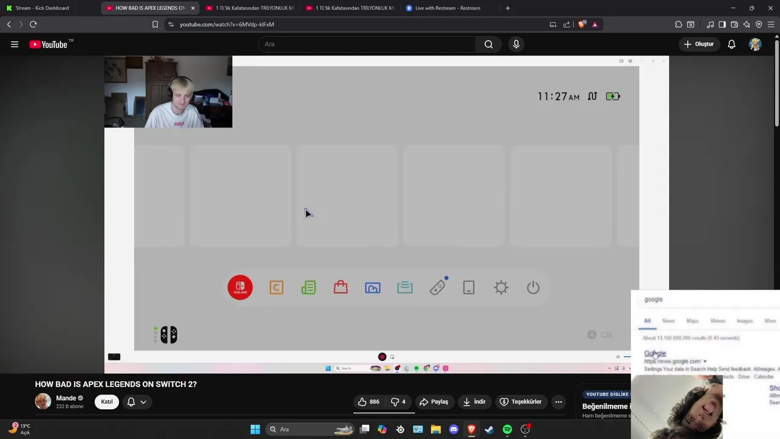Open the Switch Album icon
The height and width of the screenshot is (439, 780).
click(x=372, y=288)
